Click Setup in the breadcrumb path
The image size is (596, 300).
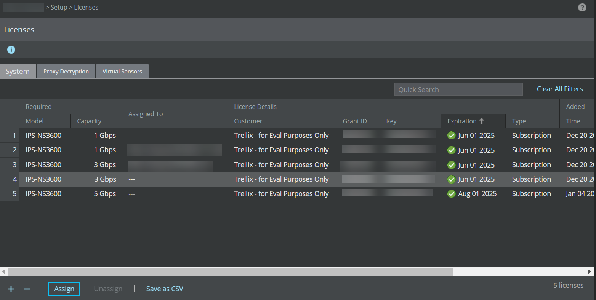[x=59, y=7]
